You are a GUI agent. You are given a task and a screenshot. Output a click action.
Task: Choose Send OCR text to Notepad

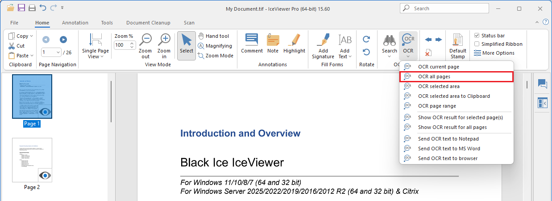pyautogui.click(x=457, y=139)
